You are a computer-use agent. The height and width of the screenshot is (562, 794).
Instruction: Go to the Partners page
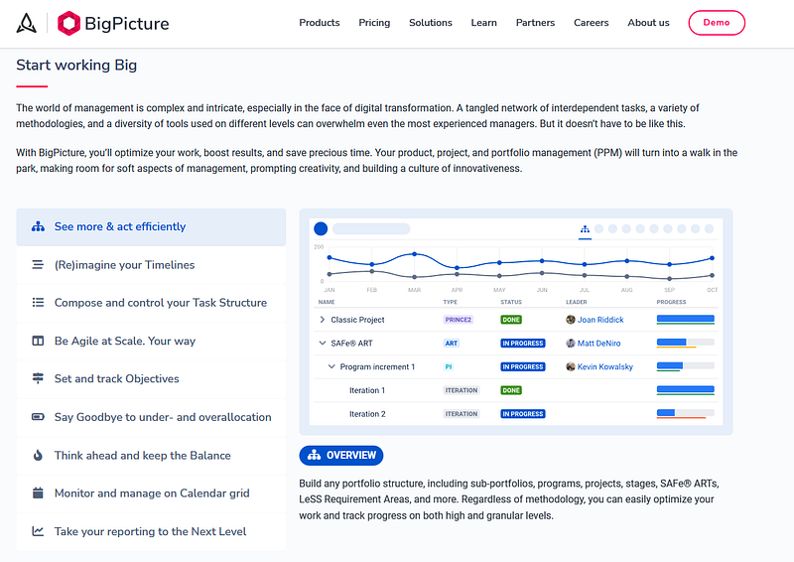pyautogui.click(x=535, y=23)
